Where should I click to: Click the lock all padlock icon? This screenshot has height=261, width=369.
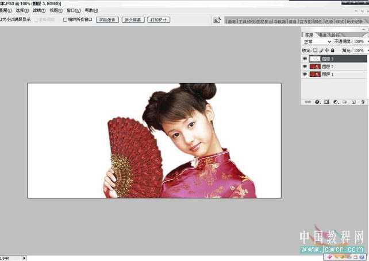pyautogui.click(x=332, y=50)
